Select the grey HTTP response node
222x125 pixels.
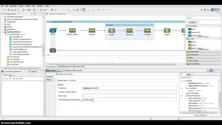53,50
